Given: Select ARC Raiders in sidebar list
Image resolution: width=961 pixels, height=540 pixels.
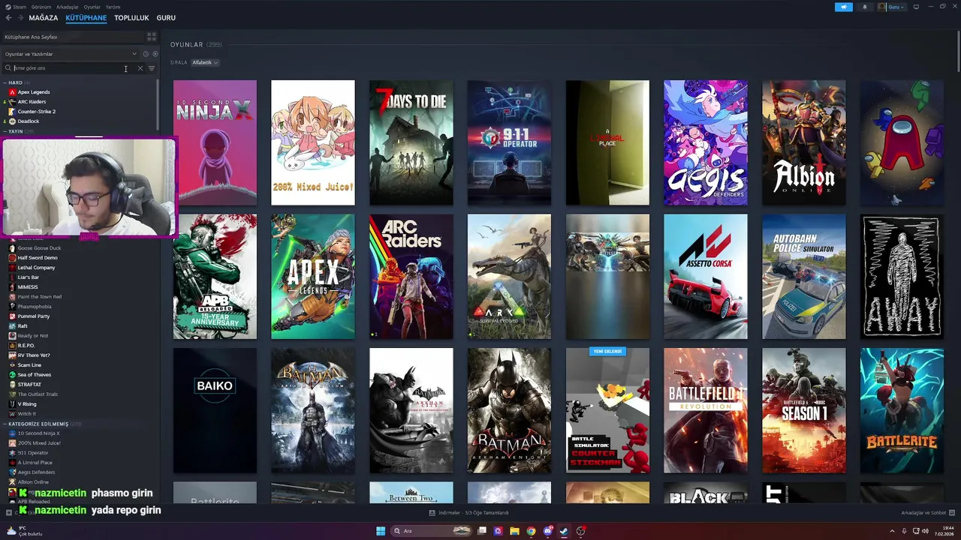Looking at the screenshot, I should [32, 102].
